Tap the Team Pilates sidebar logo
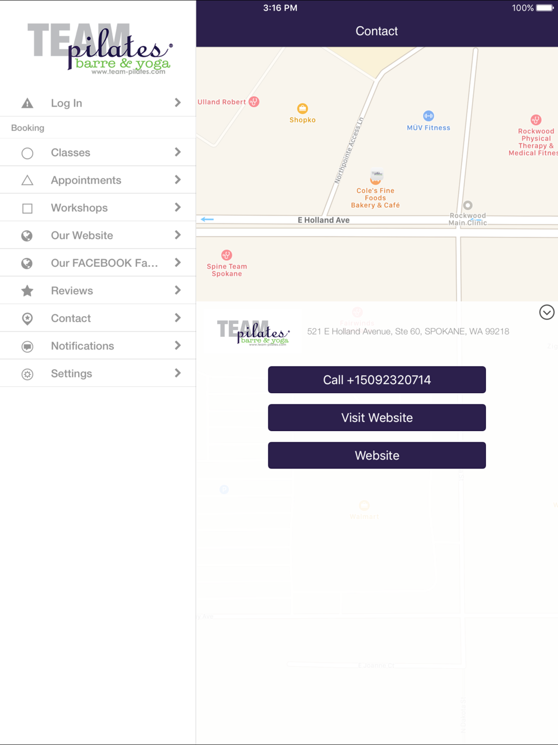The height and width of the screenshot is (745, 558). (100, 49)
